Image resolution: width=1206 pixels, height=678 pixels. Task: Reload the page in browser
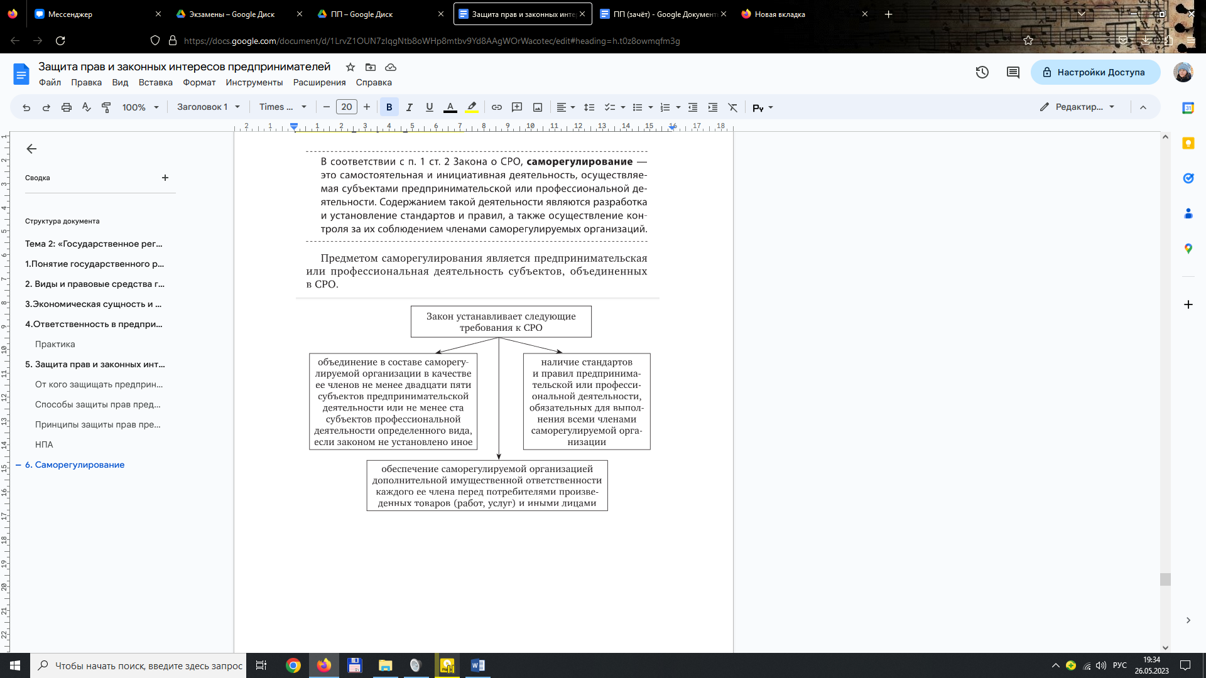[x=60, y=41]
